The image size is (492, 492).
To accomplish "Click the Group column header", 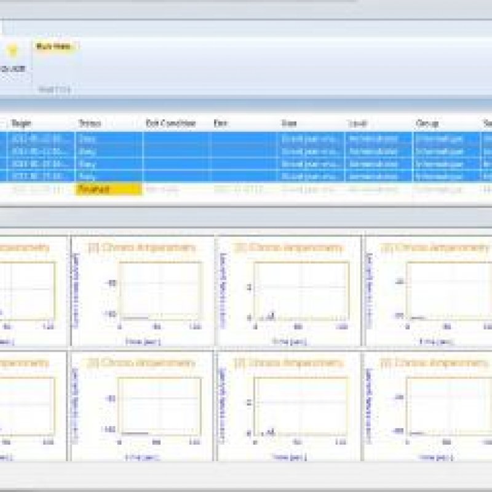I will 427,123.
